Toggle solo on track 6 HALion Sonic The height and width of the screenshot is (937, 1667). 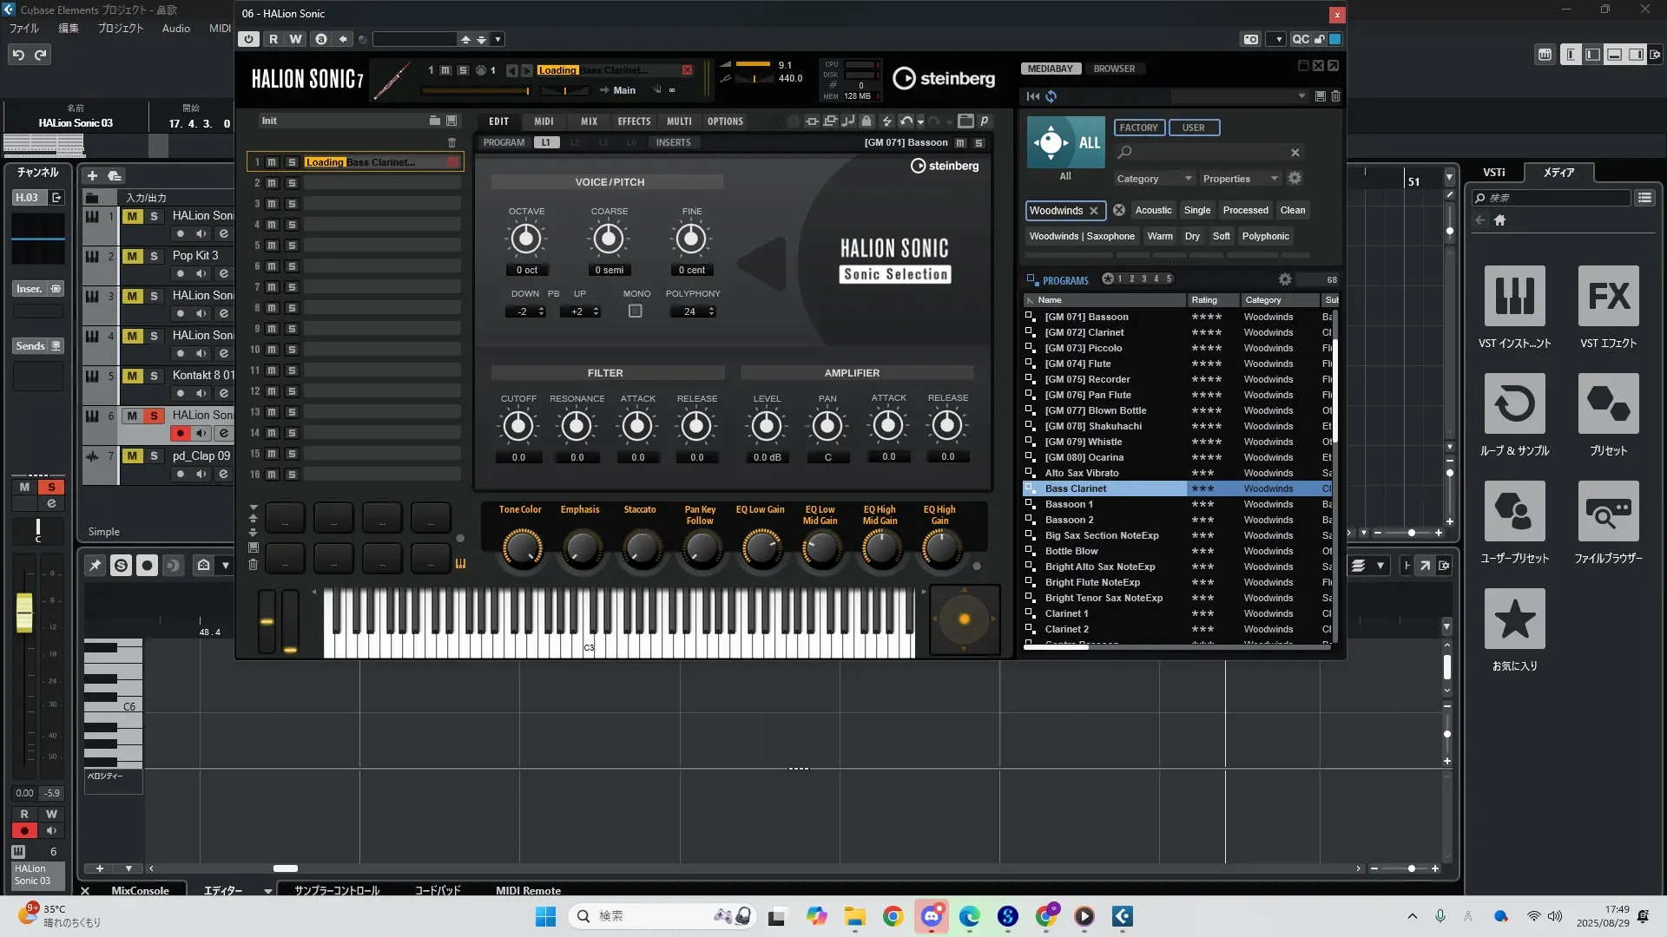[x=154, y=416]
